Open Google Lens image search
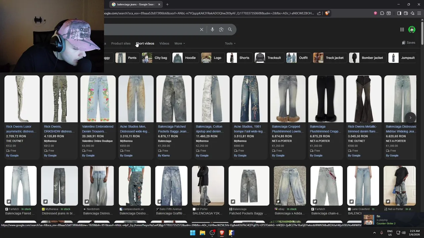424x238 pixels. pyautogui.click(x=221, y=29)
